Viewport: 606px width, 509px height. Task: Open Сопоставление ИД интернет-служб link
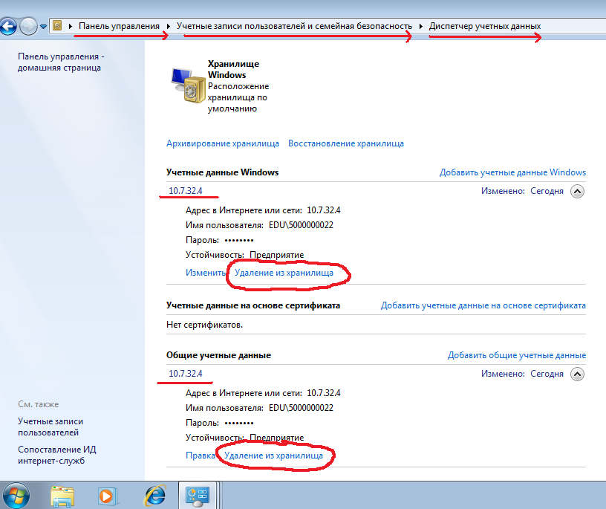[x=56, y=455]
